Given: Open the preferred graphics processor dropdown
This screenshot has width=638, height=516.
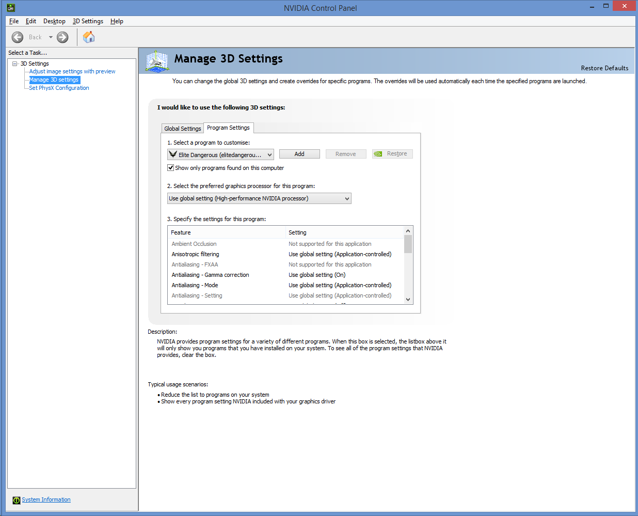Looking at the screenshot, I should (x=347, y=198).
